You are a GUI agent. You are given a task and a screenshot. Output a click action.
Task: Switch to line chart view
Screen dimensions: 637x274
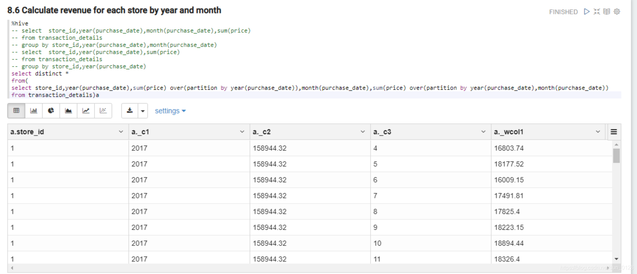[86, 111]
